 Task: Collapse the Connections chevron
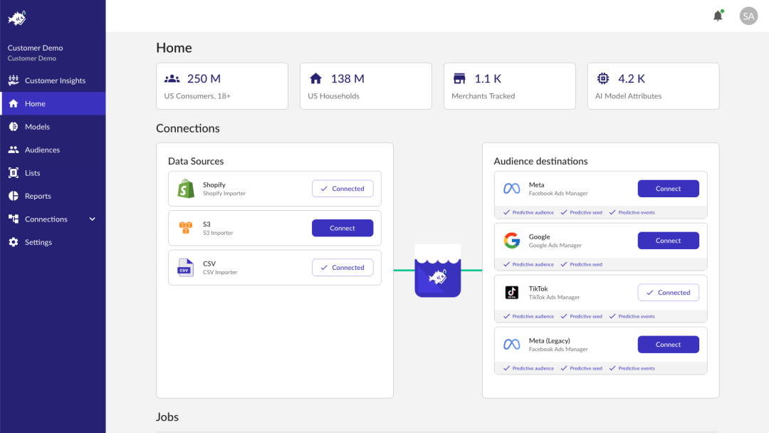coord(92,219)
